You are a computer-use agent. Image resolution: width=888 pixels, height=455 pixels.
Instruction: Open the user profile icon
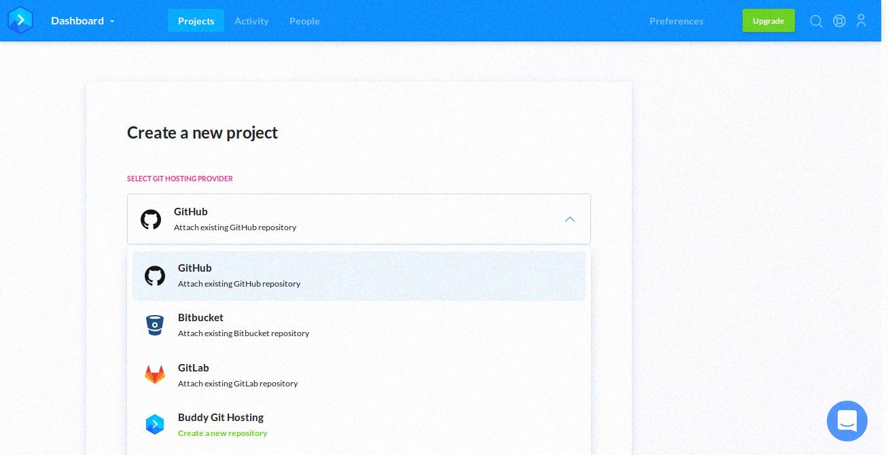click(861, 21)
